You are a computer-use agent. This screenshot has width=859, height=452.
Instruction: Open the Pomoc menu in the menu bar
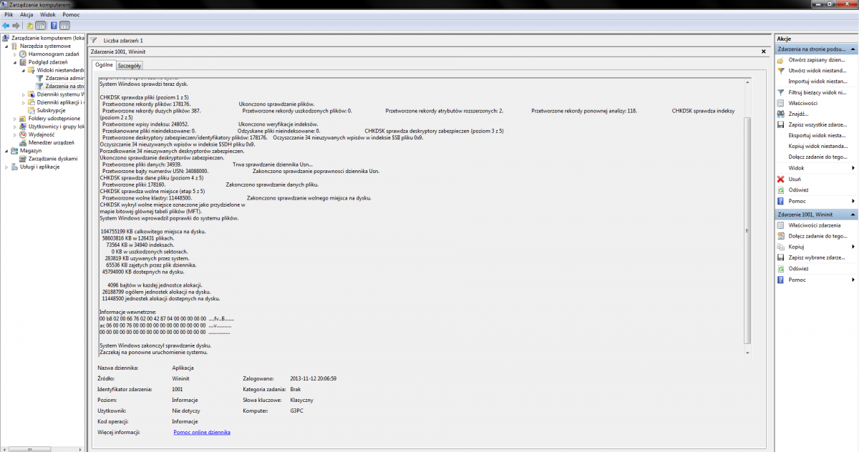coord(71,14)
